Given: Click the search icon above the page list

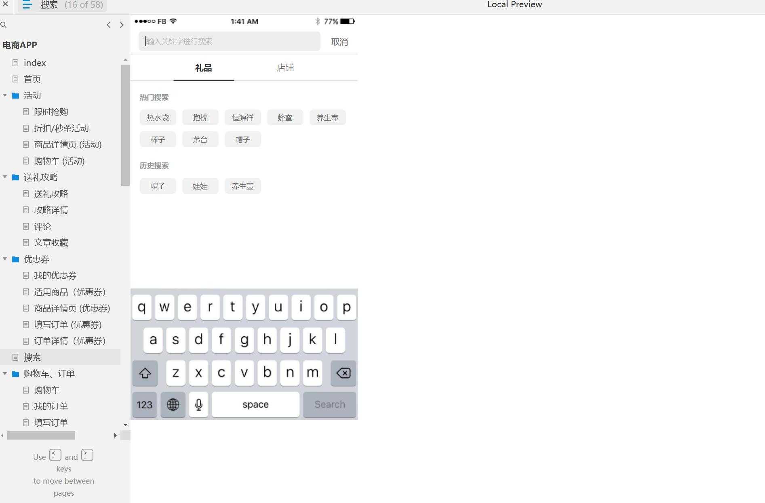Looking at the screenshot, I should click(4, 25).
